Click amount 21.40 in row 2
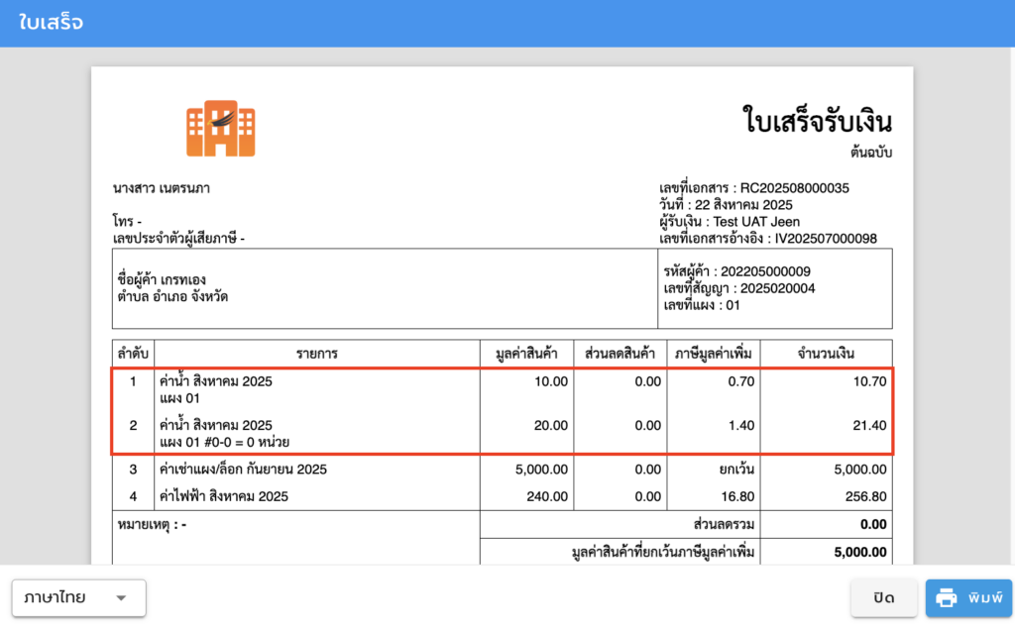1015x631 pixels. pyautogui.click(x=869, y=426)
